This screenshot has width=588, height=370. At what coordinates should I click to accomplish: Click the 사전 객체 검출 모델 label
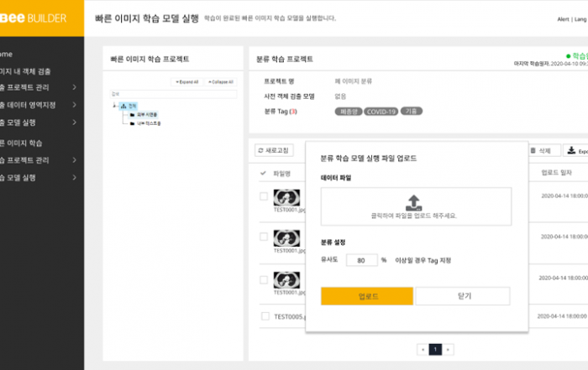[x=289, y=96]
